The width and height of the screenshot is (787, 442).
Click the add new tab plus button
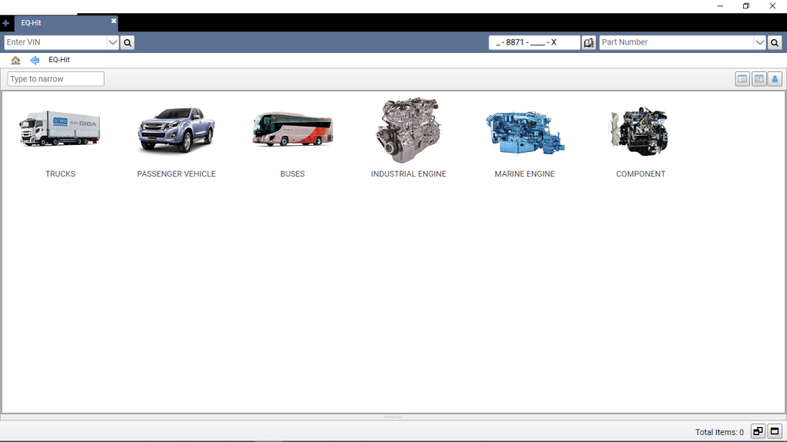coord(6,23)
